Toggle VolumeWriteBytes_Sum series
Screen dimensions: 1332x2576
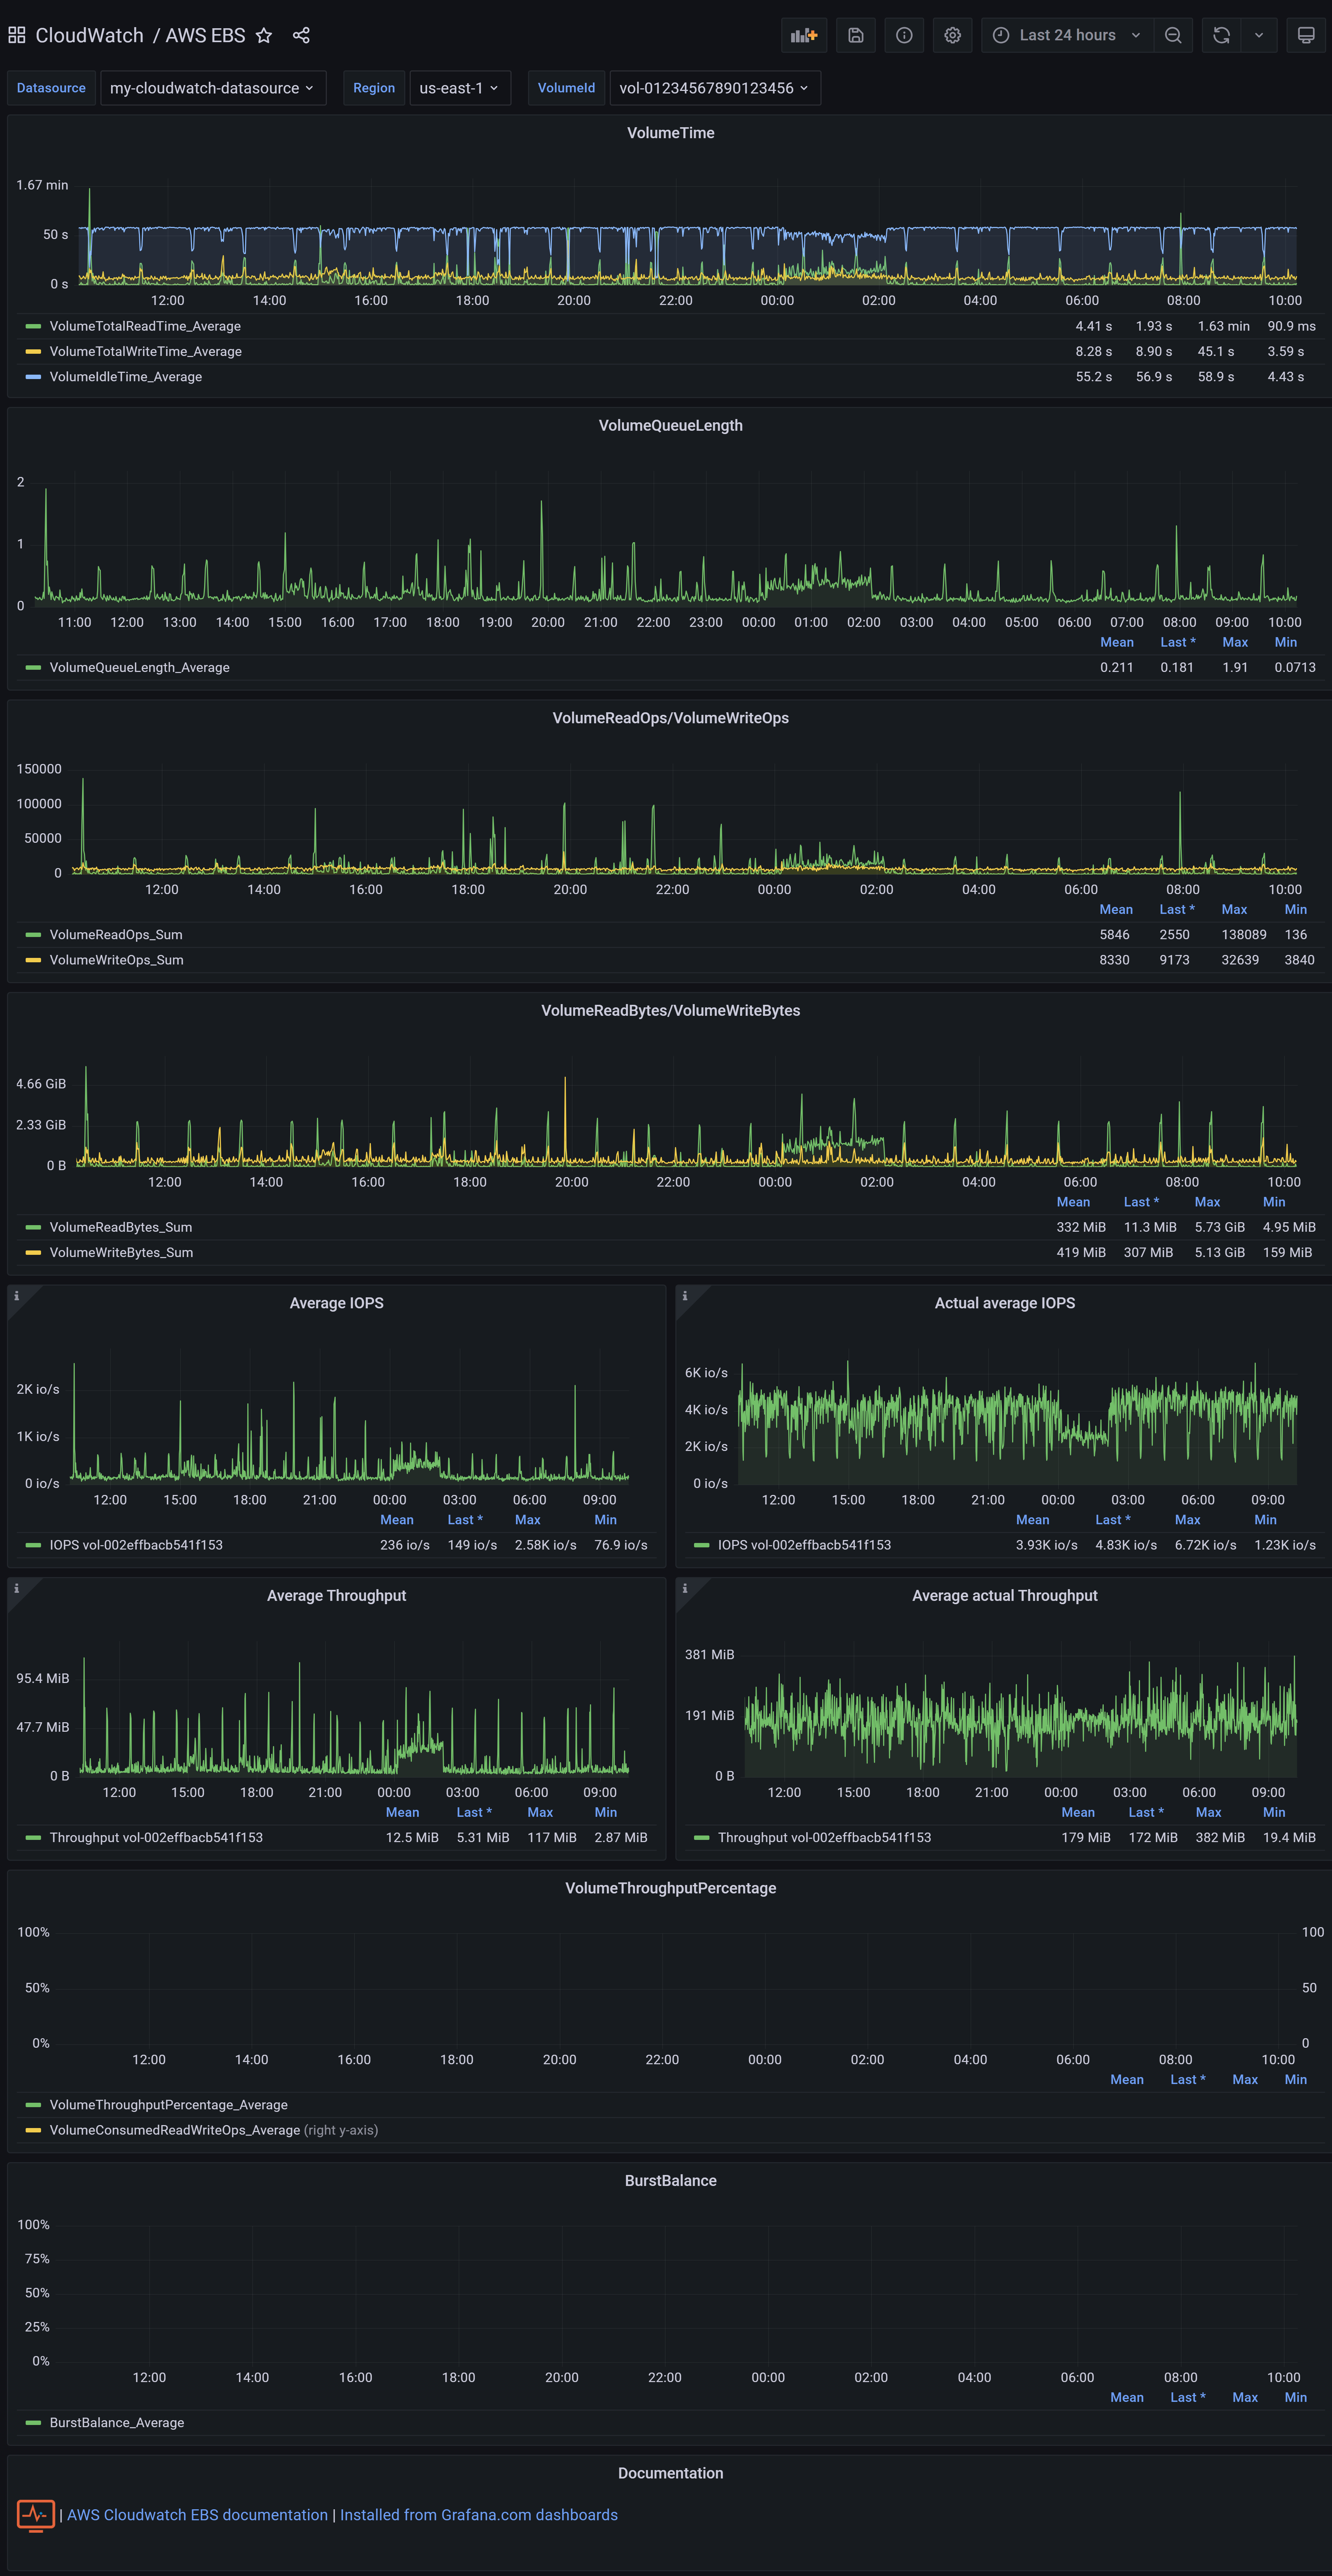(122, 1253)
